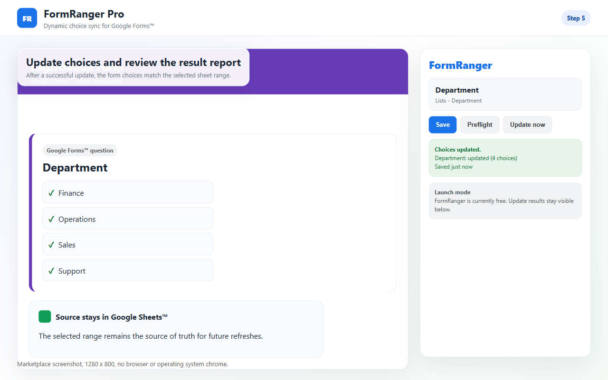Click the FormRanger sidebar heading
This screenshot has width=608, height=380.
pos(460,66)
